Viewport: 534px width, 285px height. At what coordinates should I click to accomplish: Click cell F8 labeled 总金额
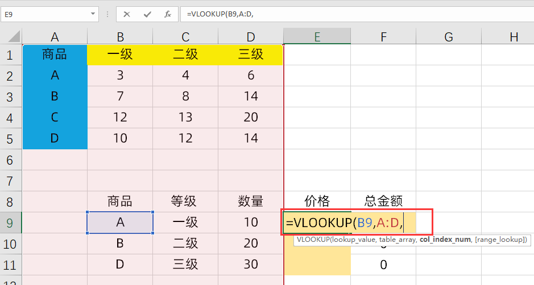tap(383, 202)
